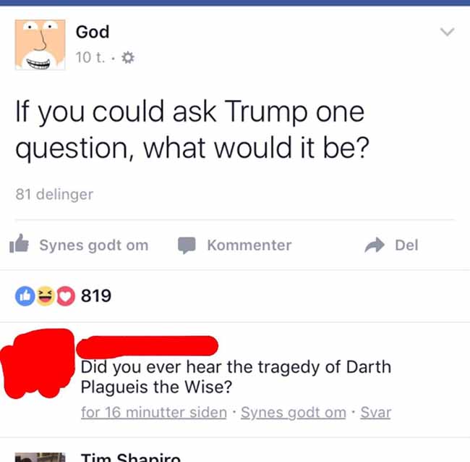Tap the Kommenter button label

(249, 245)
